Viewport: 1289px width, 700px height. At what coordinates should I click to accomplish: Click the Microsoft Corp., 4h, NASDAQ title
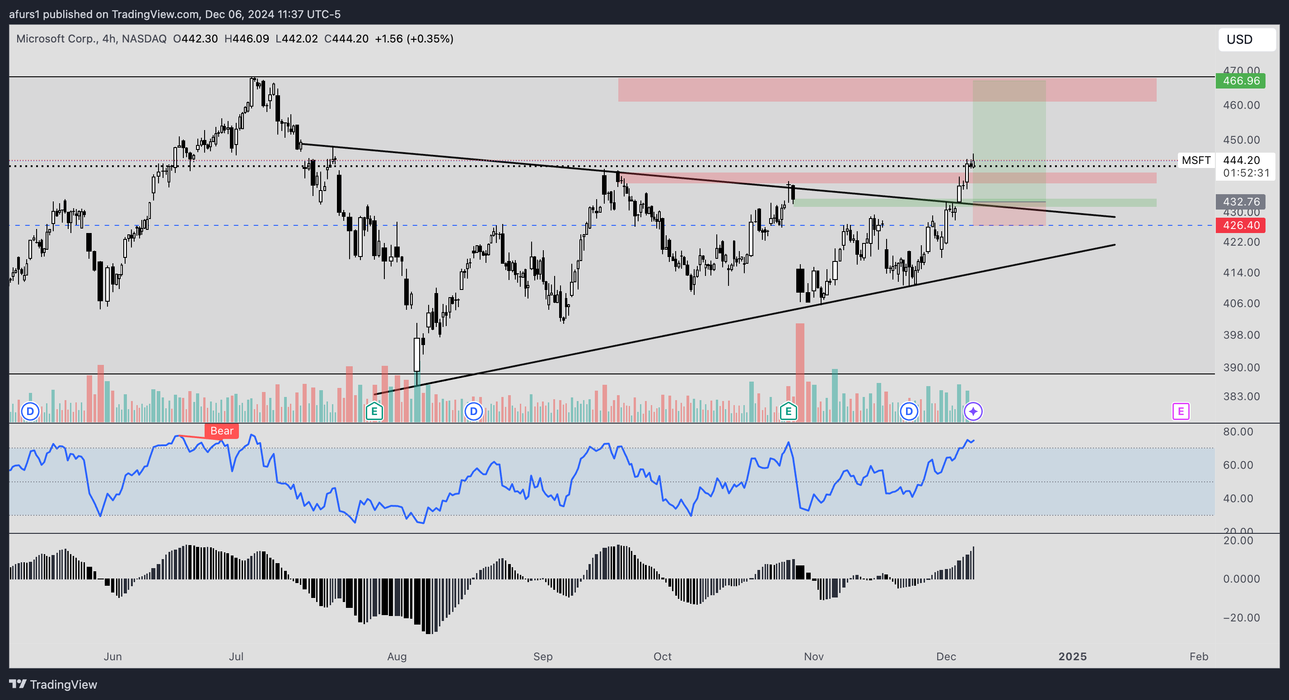91,39
